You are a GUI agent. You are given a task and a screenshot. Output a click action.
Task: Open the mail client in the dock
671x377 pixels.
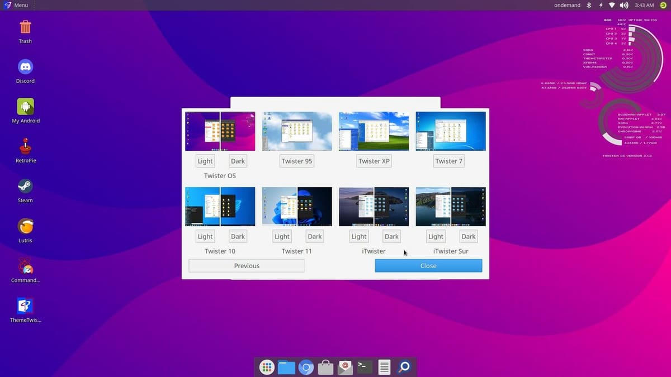click(x=345, y=367)
